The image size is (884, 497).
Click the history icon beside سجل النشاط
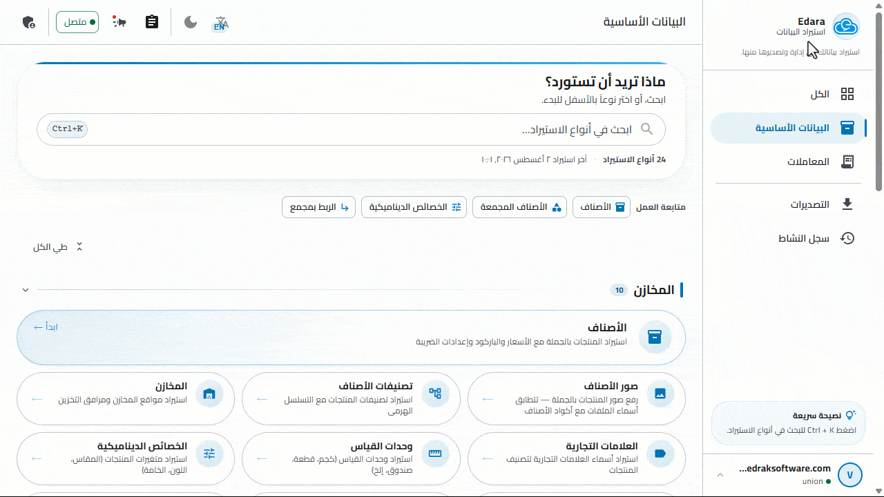(x=847, y=239)
